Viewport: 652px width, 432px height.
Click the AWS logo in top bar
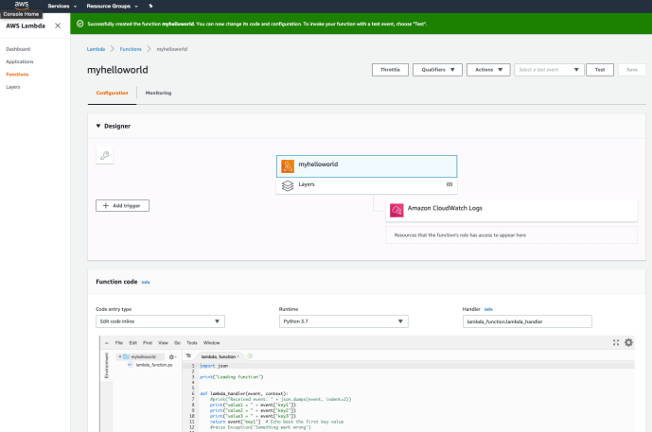point(21,6)
